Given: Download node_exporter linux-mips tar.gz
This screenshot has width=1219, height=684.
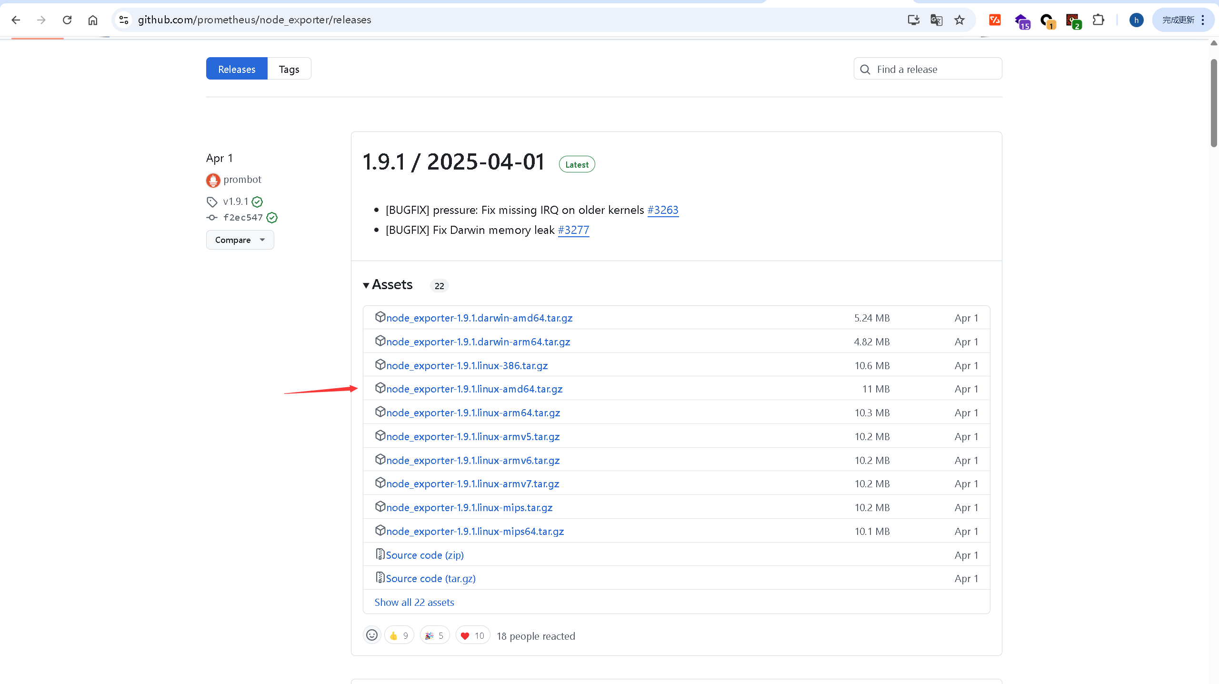Looking at the screenshot, I should [x=469, y=507].
